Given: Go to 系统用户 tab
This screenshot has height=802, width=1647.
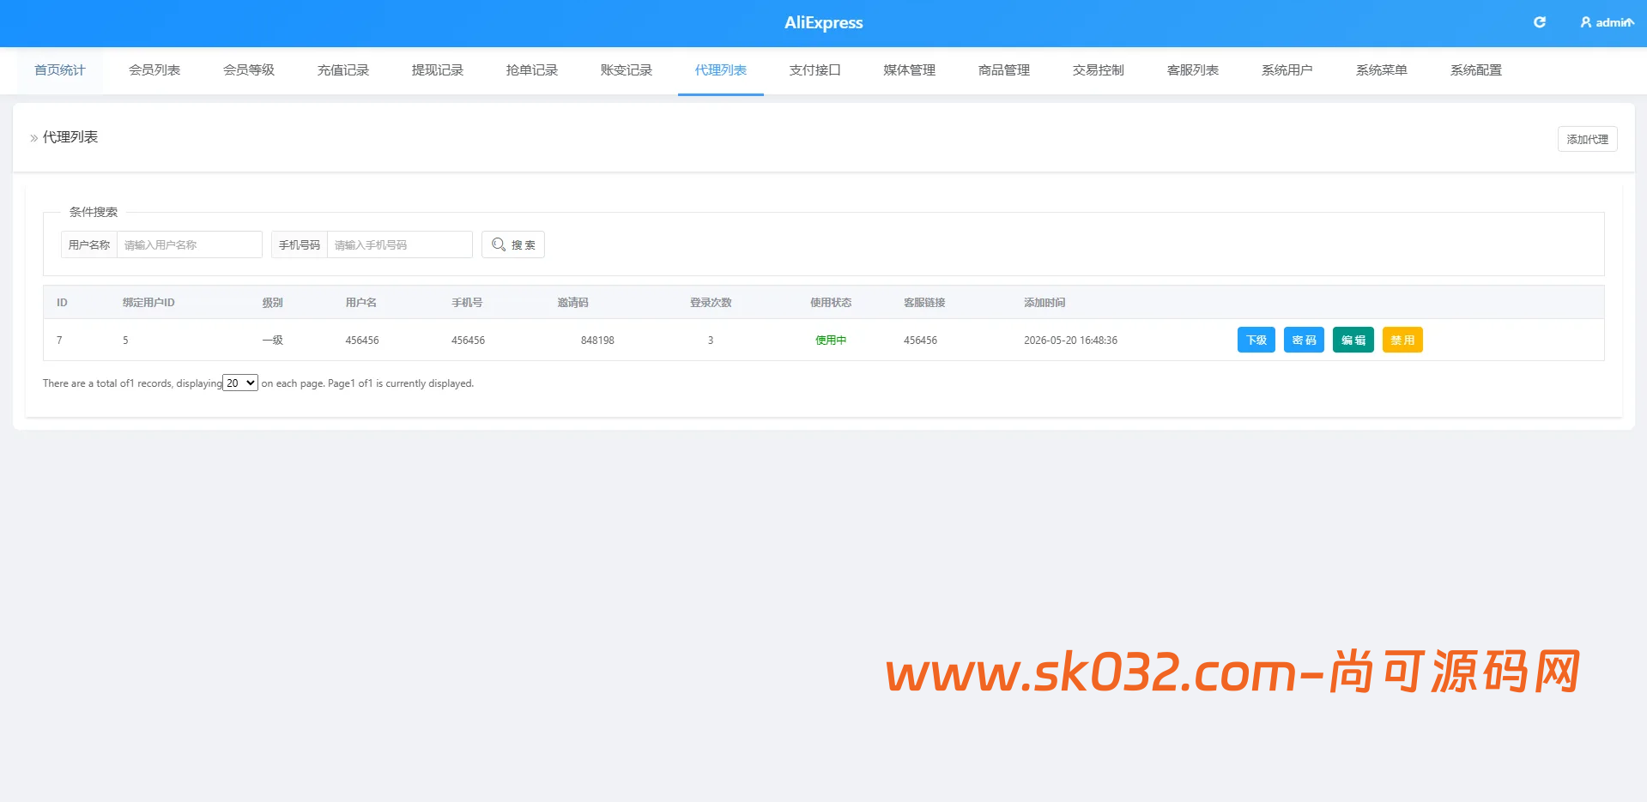Looking at the screenshot, I should click(x=1287, y=70).
